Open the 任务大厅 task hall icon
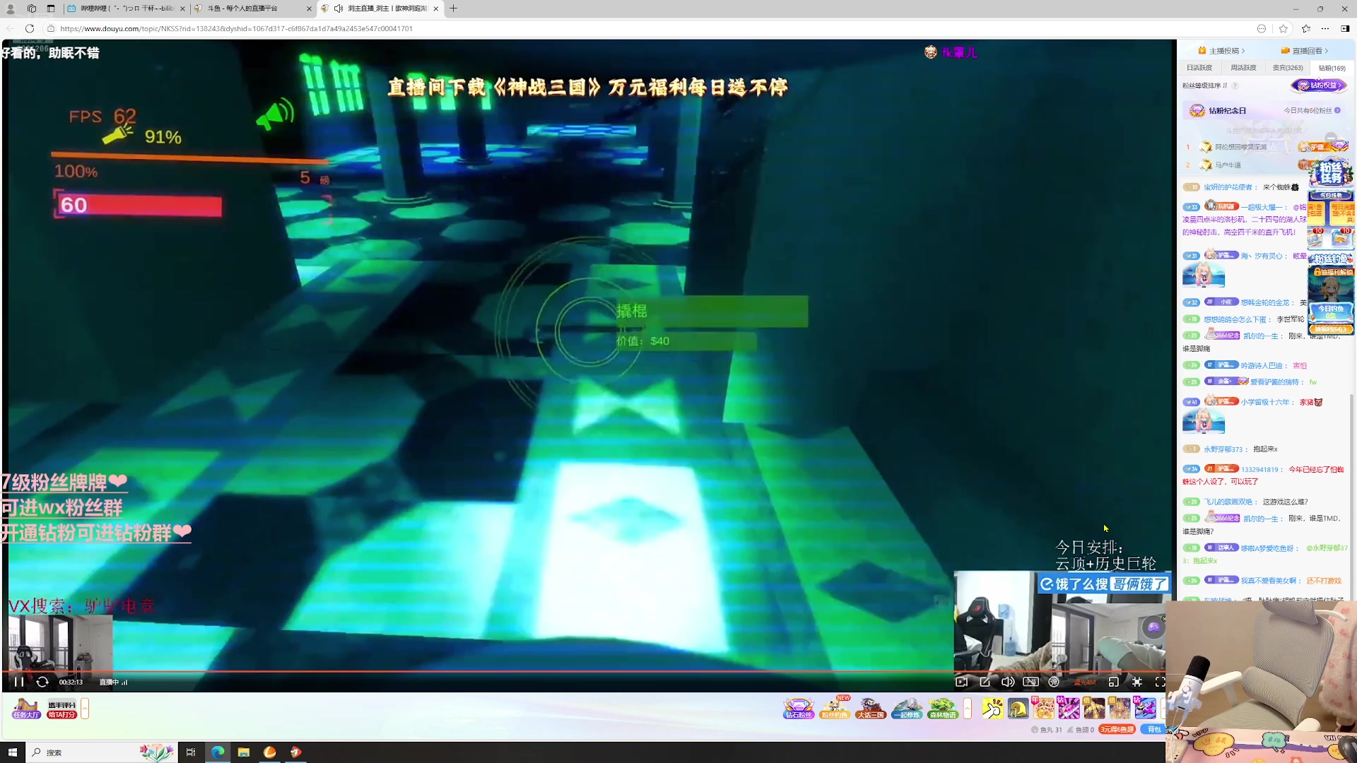Image resolution: width=1357 pixels, height=763 pixels. (26, 708)
